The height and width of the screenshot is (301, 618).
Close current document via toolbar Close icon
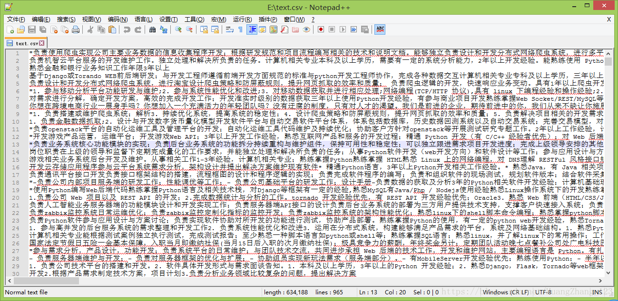[x=54, y=29]
